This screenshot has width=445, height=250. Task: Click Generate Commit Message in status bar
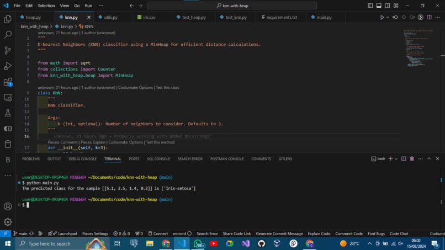[x=279, y=233]
